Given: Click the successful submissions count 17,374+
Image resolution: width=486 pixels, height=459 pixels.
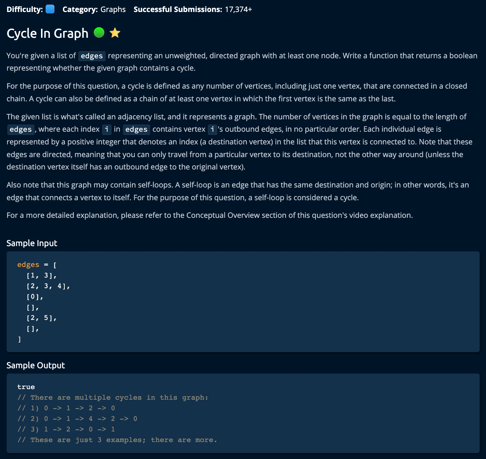Looking at the screenshot, I should click(x=238, y=10).
